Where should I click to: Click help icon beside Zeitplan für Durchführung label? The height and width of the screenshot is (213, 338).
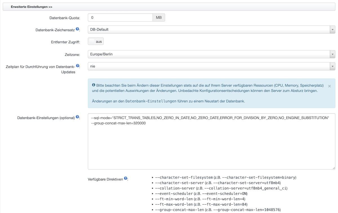point(78,66)
